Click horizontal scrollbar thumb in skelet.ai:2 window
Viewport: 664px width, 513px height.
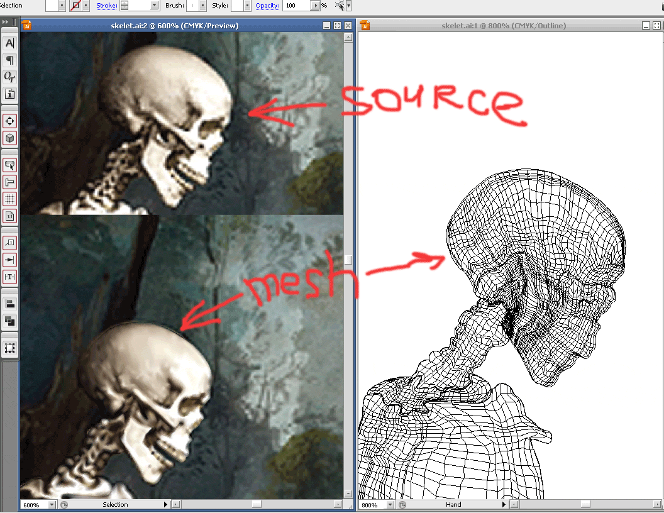tap(257, 505)
